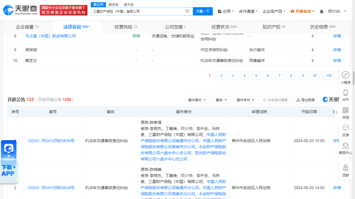
Task: Open case (2024)苏0412民初5636号
Action: pyautogui.click(x=51, y=141)
